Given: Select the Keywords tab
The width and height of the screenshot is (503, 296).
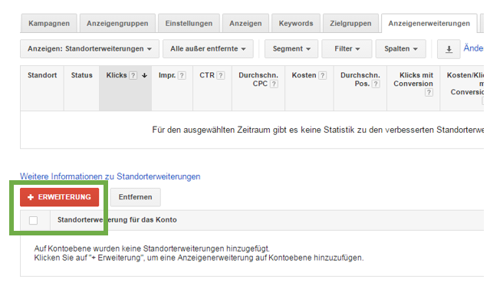Looking at the screenshot, I should coord(296,23).
